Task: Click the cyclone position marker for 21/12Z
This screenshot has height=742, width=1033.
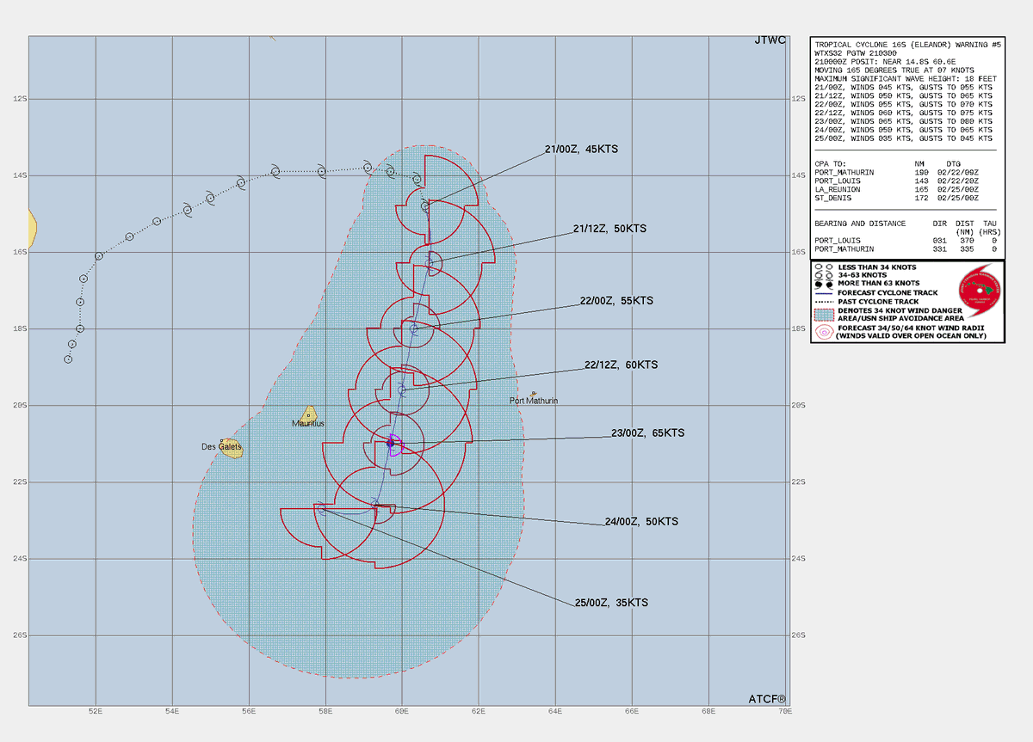Action: 429,262
